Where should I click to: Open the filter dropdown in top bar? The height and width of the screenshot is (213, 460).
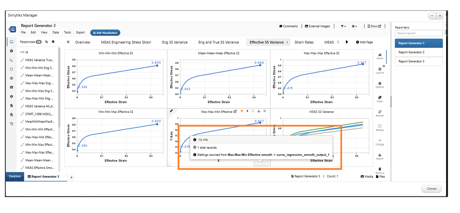click(x=343, y=26)
